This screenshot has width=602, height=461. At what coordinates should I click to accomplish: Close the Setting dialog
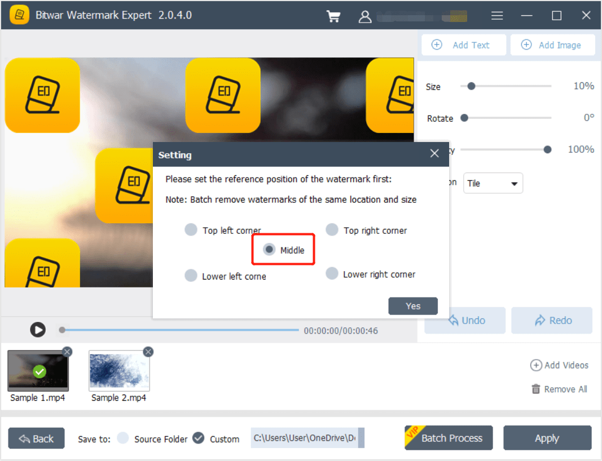(x=434, y=154)
